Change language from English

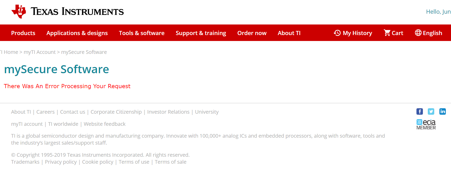[429, 33]
